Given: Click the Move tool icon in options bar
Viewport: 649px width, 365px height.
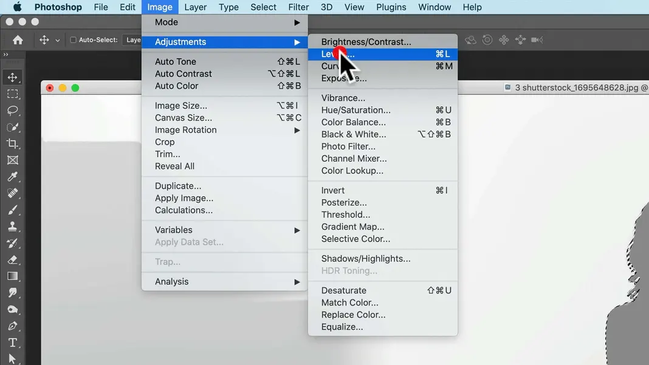Looking at the screenshot, I should tap(44, 39).
